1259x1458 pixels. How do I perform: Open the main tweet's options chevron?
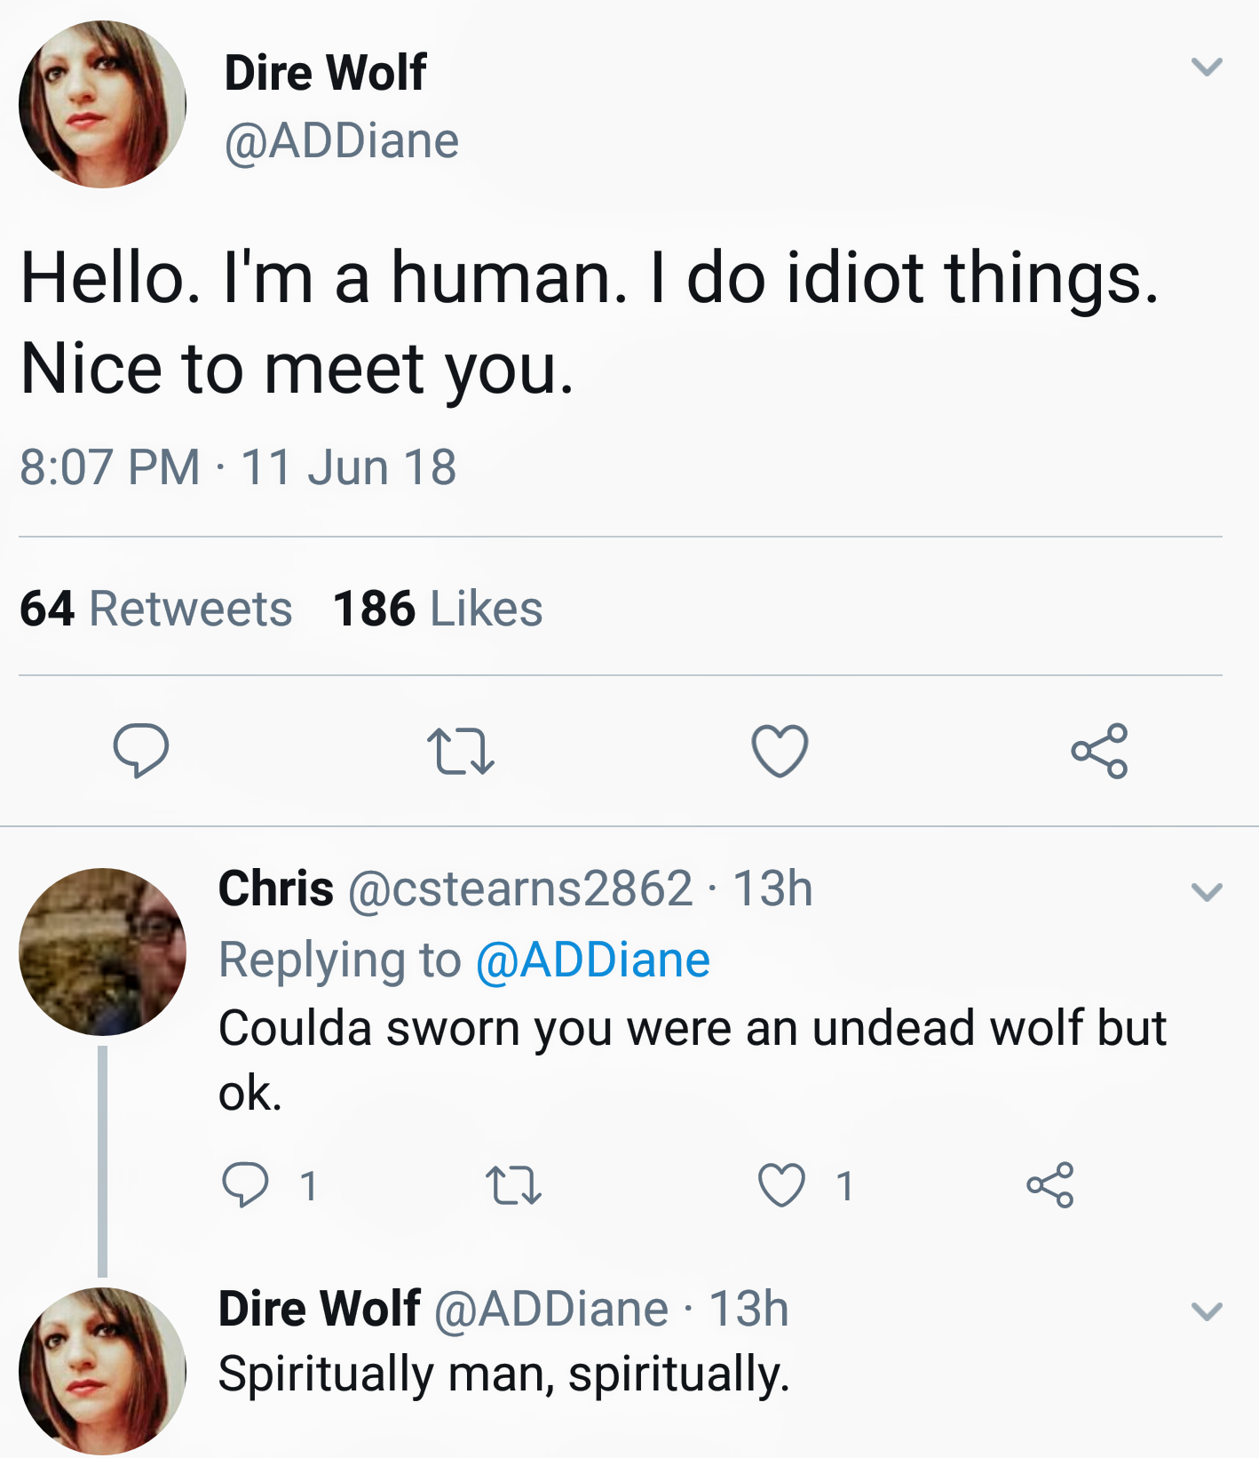click(1207, 67)
